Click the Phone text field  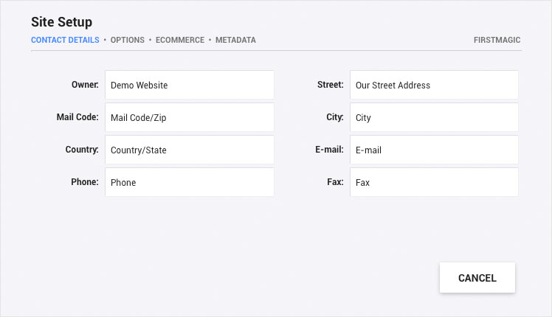190,182
